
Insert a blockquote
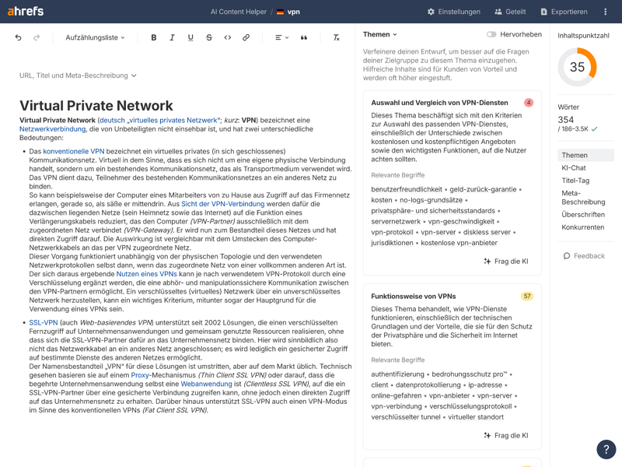(304, 37)
